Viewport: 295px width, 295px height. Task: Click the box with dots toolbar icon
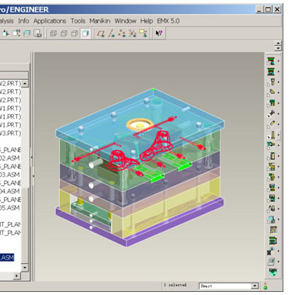(16, 33)
